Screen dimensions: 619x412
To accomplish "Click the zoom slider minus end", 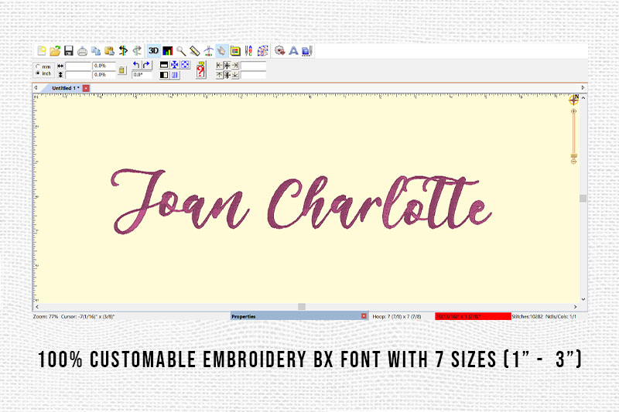I will pyautogui.click(x=573, y=162).
